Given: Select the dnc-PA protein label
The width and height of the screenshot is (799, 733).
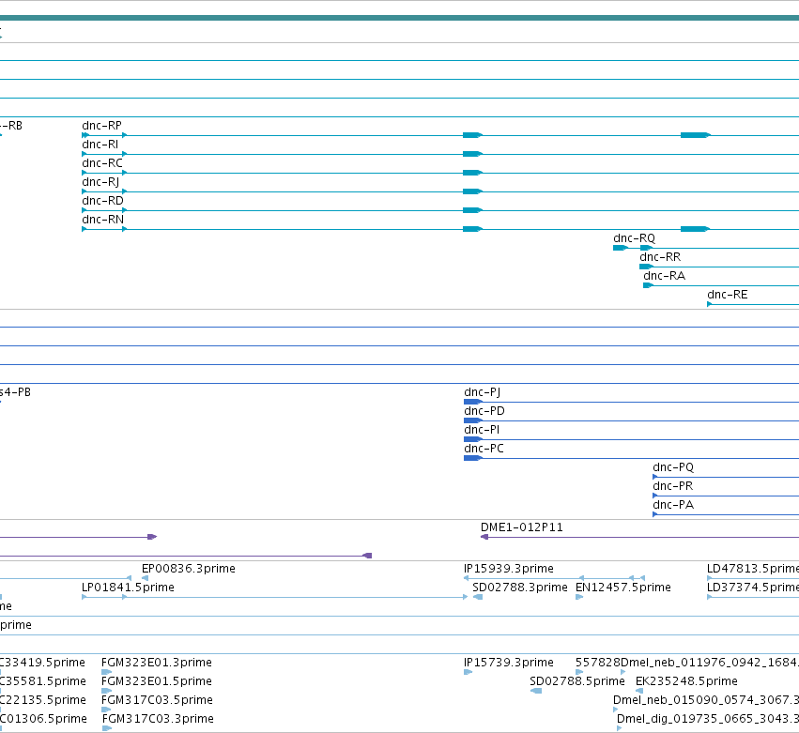Looking at the screenshot, I should [673, 505].
